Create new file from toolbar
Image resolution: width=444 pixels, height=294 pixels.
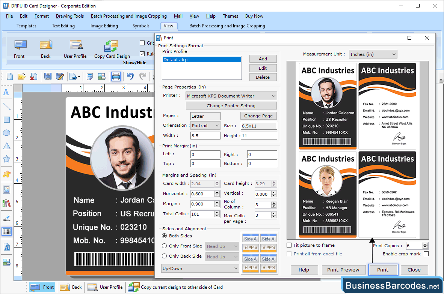[10, 76]
